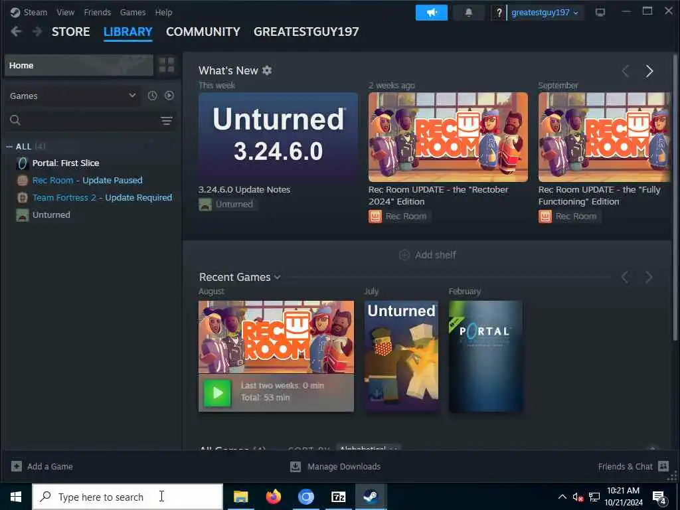The image size is (680, 510).
Task: Show ready-to-play games filter icon
Action: (x=169, y=96)
